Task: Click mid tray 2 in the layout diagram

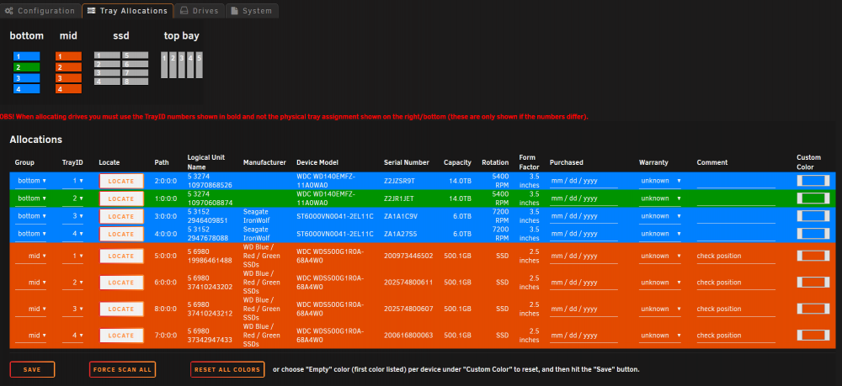Action: click(x=68, y=67)
